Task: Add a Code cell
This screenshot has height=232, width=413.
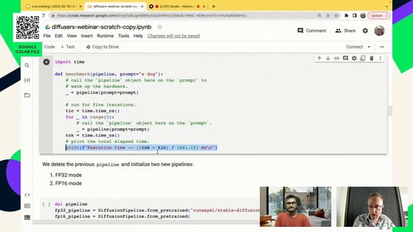Action: [x=49, y=47]
